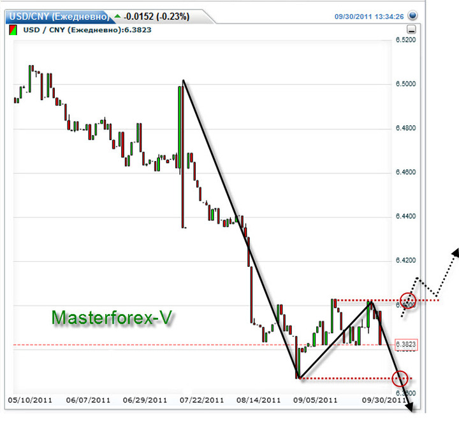This screenshot has height=442, width=459.
Task: Click the USD / CNY (Ежедневно):6.3823 legend label
Action: tap(87, 30)
